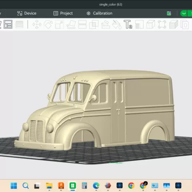192x192 pixels.
Task: Open the Project tab
Action: click(63, 13)
